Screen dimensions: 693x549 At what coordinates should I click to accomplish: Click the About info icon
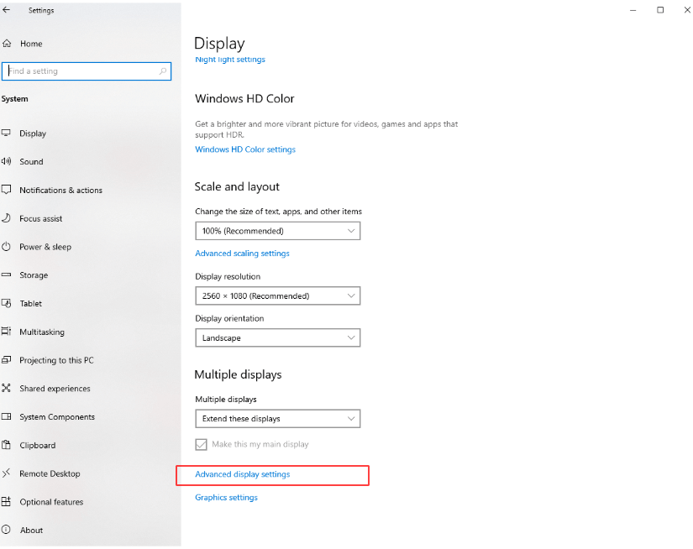pos(6,530)
